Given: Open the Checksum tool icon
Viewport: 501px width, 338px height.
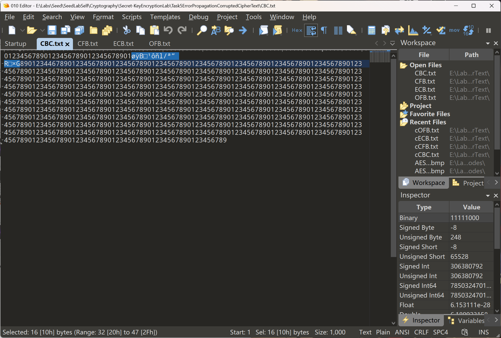Looking at the screenshot, I should pos(441,30).
